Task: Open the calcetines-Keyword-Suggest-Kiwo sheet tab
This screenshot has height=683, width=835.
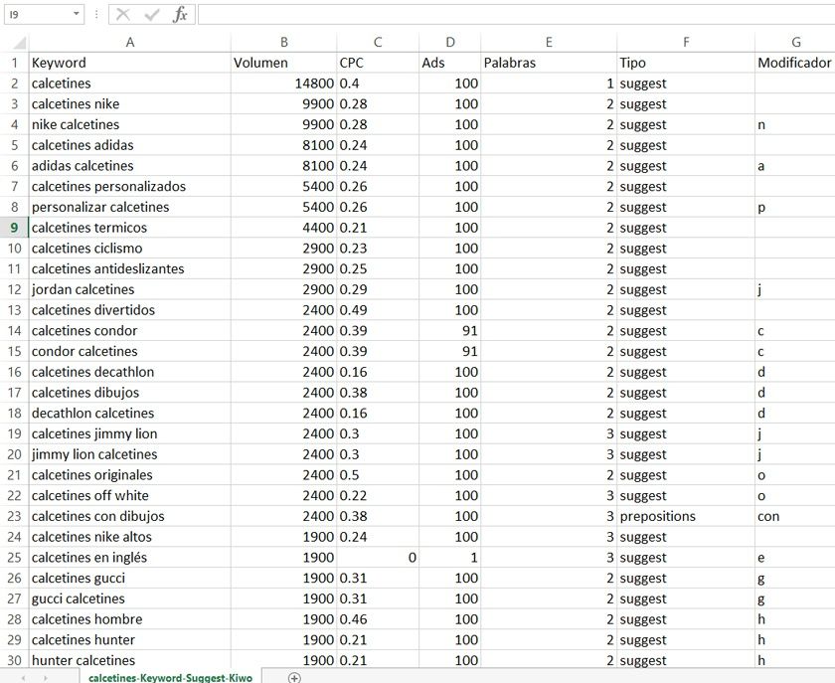Action: tap(170, 677)
